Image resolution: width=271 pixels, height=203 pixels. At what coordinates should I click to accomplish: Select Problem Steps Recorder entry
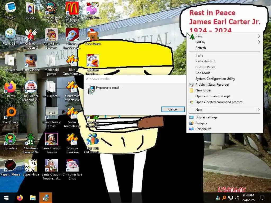[x=225, y=84]
